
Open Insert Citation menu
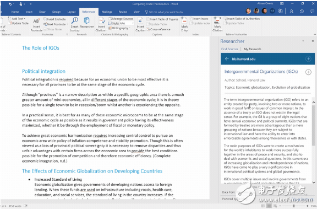[101, 24]
